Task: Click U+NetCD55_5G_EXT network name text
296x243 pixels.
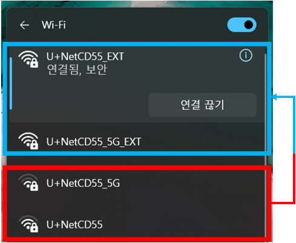Action: point(94,141)
